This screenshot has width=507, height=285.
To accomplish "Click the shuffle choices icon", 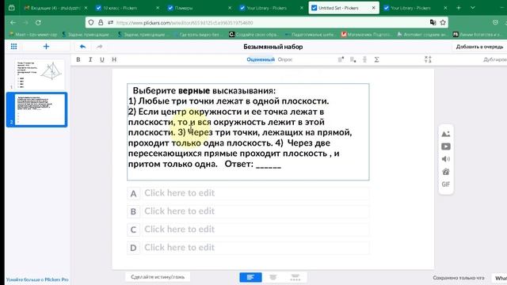I will coord(428,59).
